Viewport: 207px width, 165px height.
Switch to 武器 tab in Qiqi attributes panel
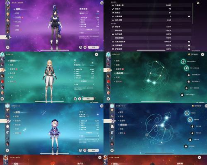pyautogui.click(x=17, y=116)
